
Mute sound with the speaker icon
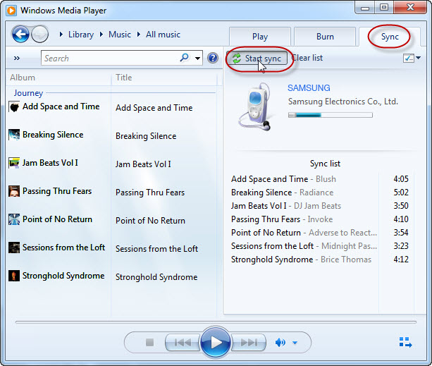click(x=280, y=343)
